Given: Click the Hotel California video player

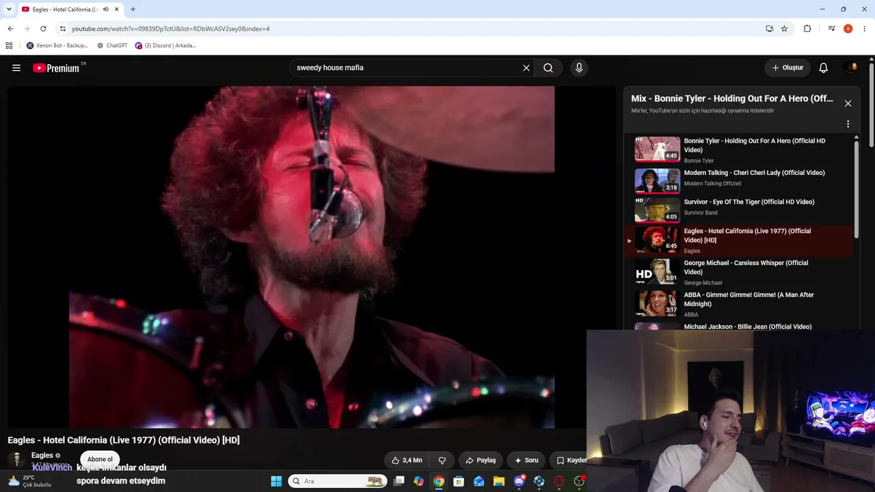Looking at the screenshot, I should click(312, 257).
